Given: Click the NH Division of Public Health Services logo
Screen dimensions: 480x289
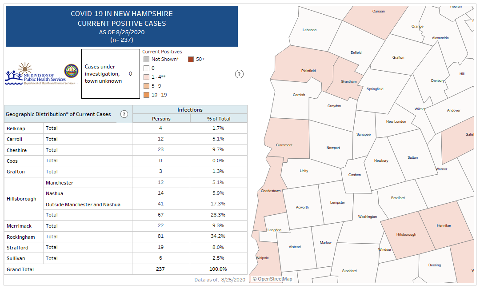Looking at the screenshot, I should (x=35, y=74).
